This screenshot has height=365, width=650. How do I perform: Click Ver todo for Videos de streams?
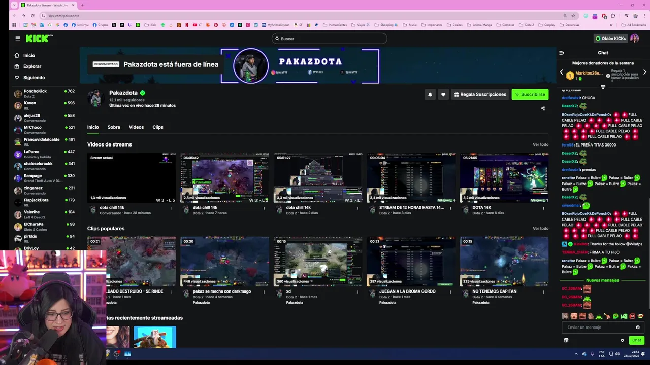pos(540,145)
